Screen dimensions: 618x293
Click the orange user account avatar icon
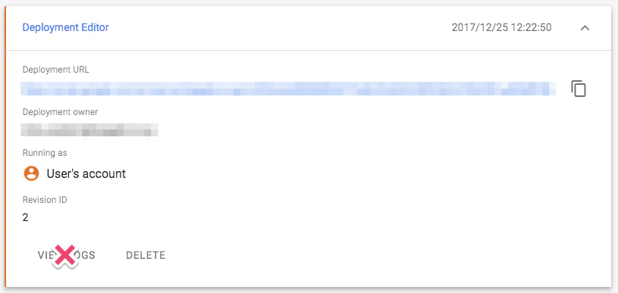click(31, 173)
